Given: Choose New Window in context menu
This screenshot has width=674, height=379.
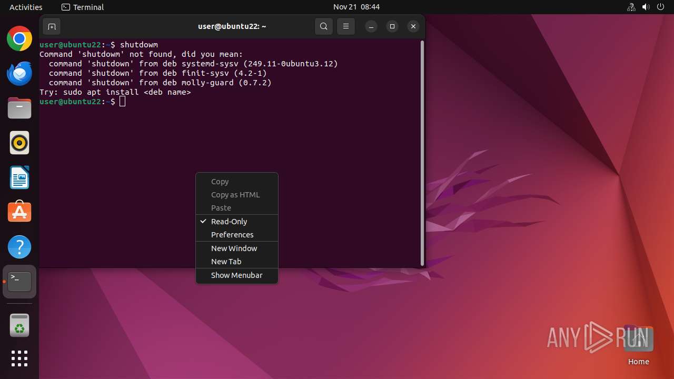Looking at the screenshot, I should point(237,248).
